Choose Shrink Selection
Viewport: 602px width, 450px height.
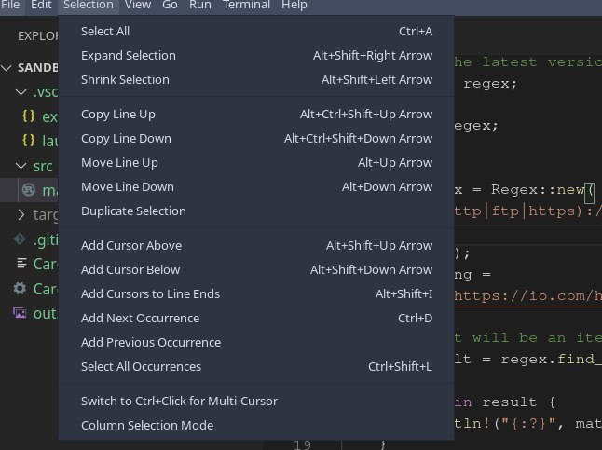coord(256,80)
